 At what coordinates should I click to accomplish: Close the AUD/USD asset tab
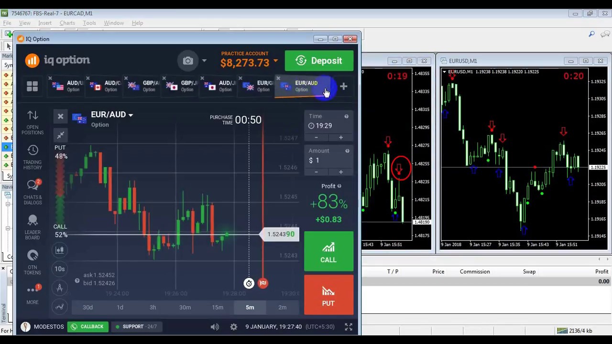pos(50,78)
